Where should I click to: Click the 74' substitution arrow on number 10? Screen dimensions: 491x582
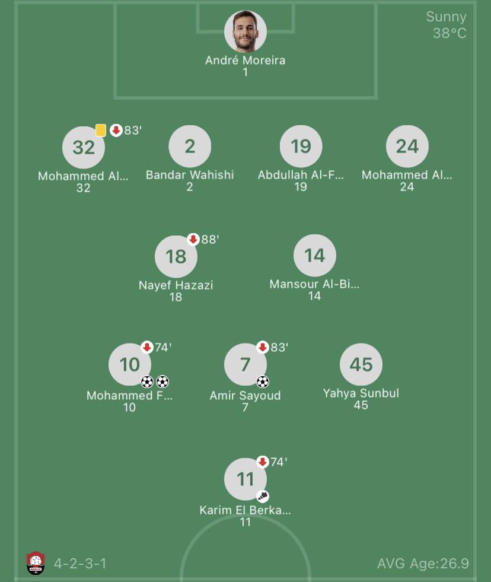(x=147, y=347)
